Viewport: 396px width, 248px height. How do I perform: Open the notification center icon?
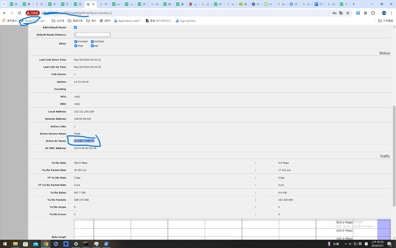point(389,244)
